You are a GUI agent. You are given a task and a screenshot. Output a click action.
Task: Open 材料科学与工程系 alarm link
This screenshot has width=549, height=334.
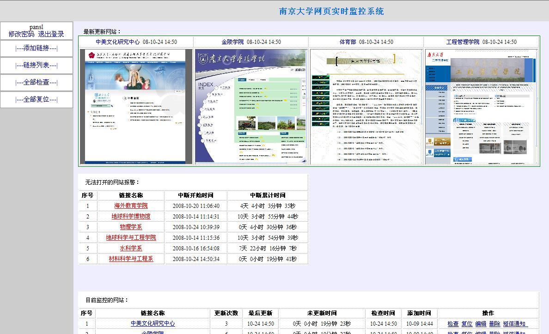pyautogui.click(x=131, y=259)
